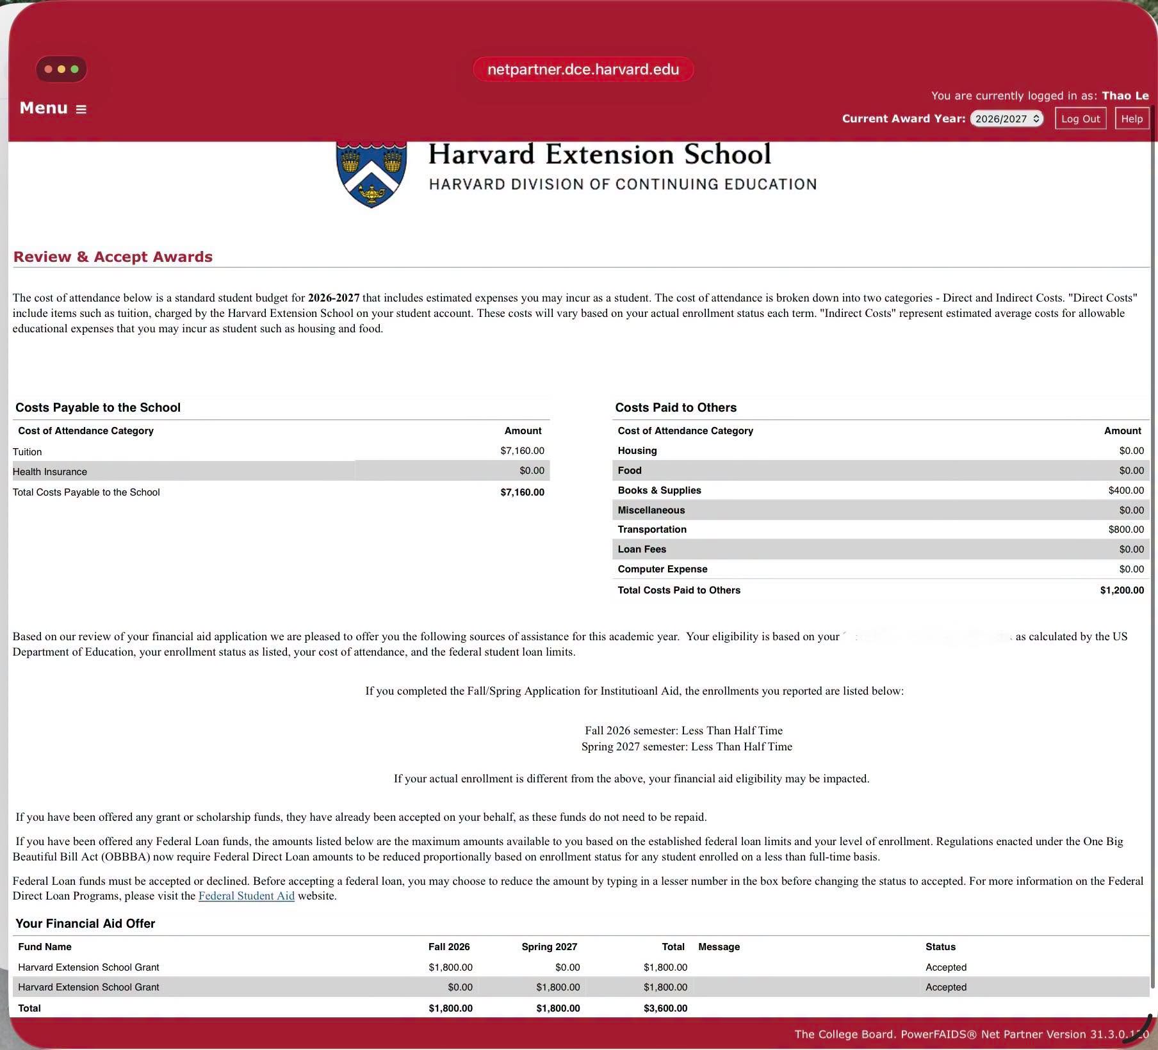Click the Harvard Extension School title text
1158x1050 pixels.
coord(599,154)
